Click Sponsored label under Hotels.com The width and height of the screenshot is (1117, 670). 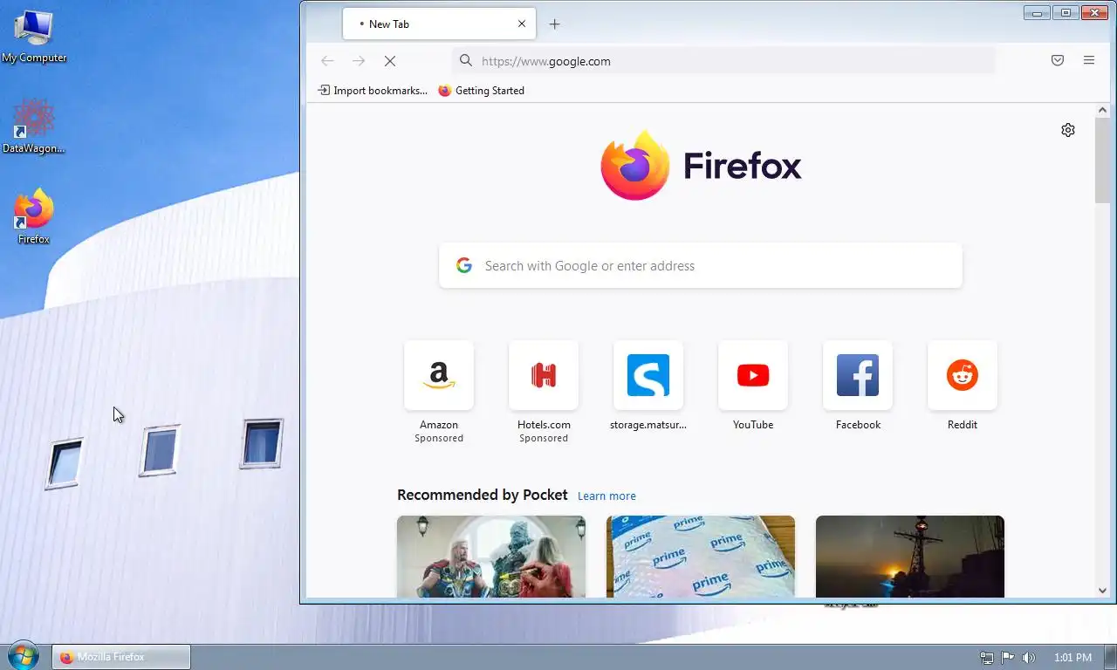544,438
